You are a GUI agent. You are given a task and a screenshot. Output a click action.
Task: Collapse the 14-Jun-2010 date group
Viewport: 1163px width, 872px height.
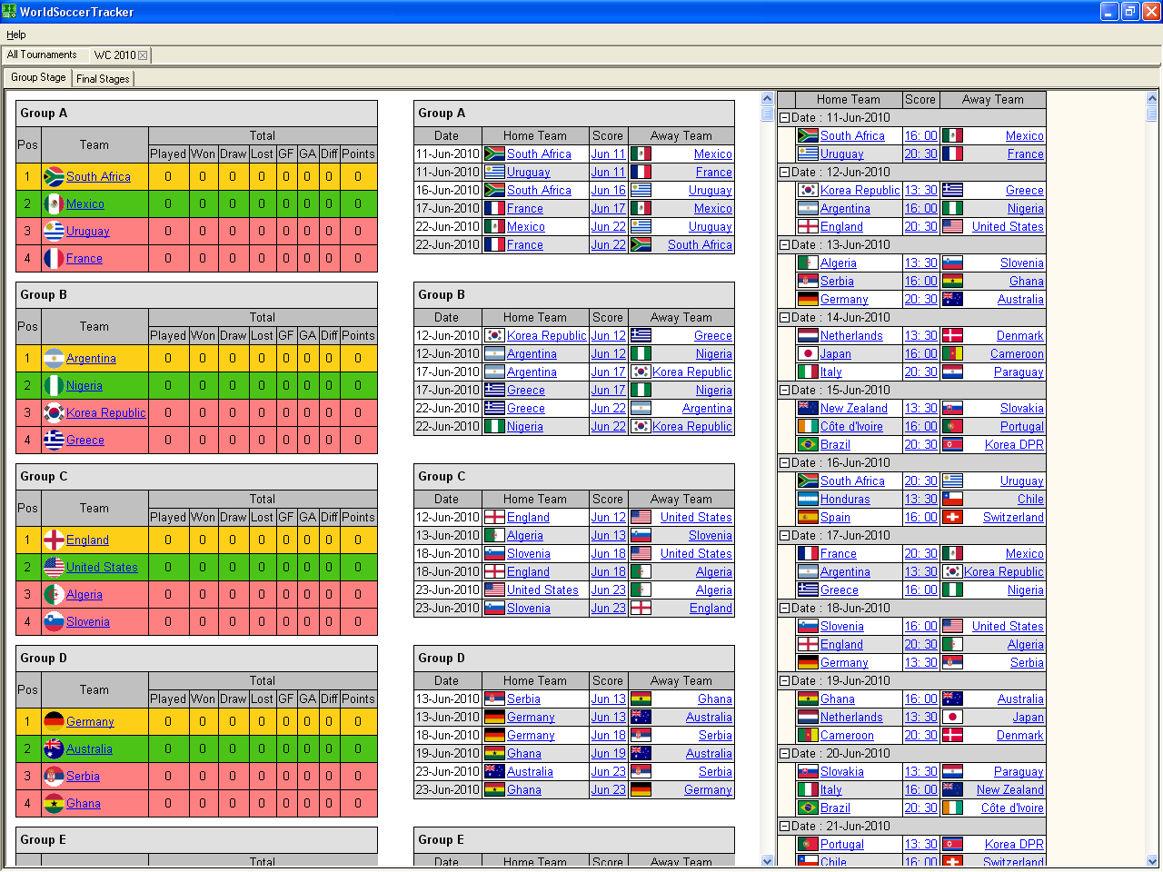[783, 317]
